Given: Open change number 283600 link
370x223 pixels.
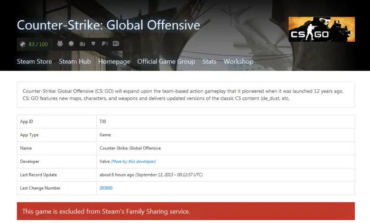Looking at the screenshot, I should [106, 188].
